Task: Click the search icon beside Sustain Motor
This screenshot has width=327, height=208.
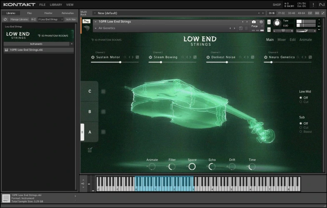Action: (x=125, y=57)
